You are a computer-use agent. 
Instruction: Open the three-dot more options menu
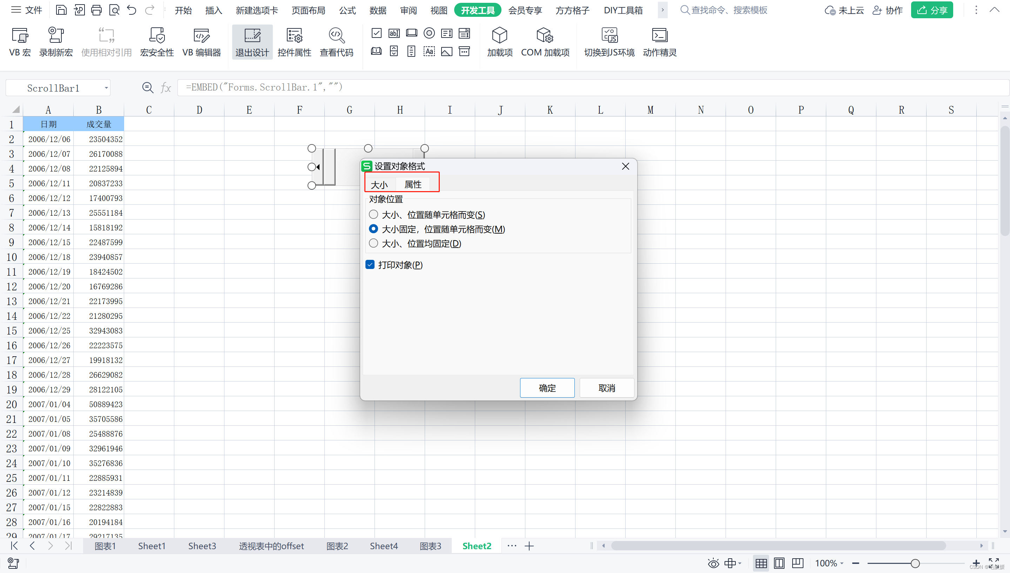pos(976,10)
